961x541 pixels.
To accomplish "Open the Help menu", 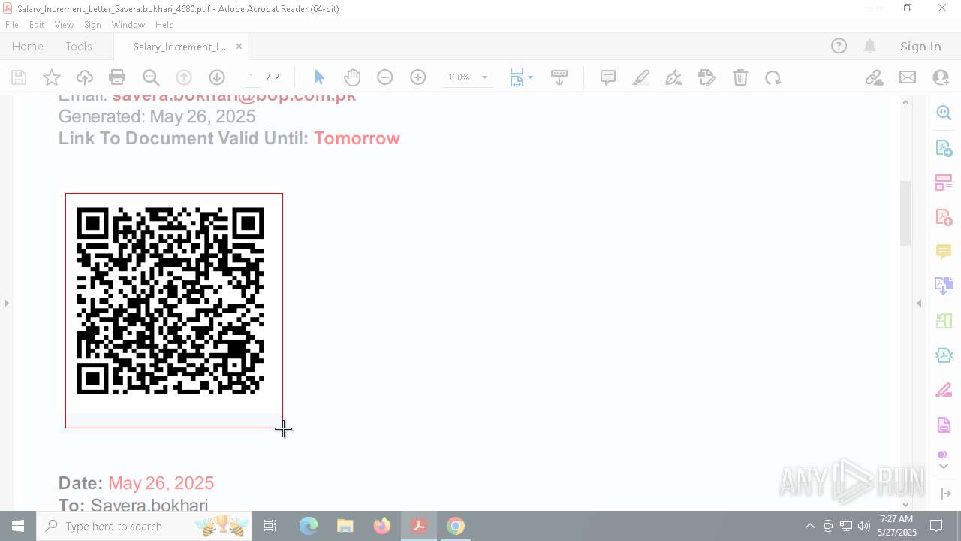I will coord(164,25).
